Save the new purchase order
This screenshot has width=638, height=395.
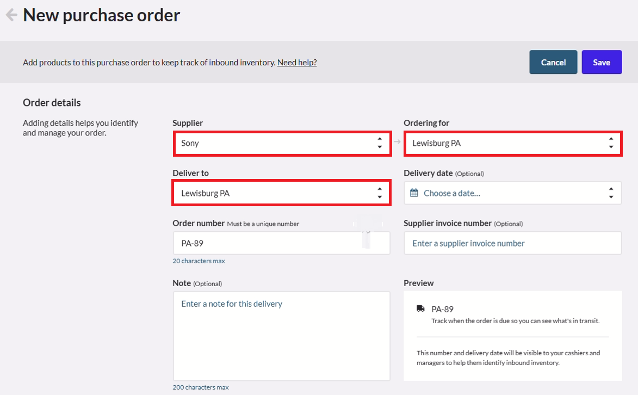(x=602, y=63)
